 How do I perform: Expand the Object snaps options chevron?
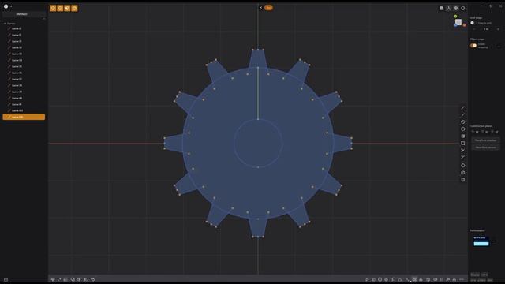click(499, 47)
